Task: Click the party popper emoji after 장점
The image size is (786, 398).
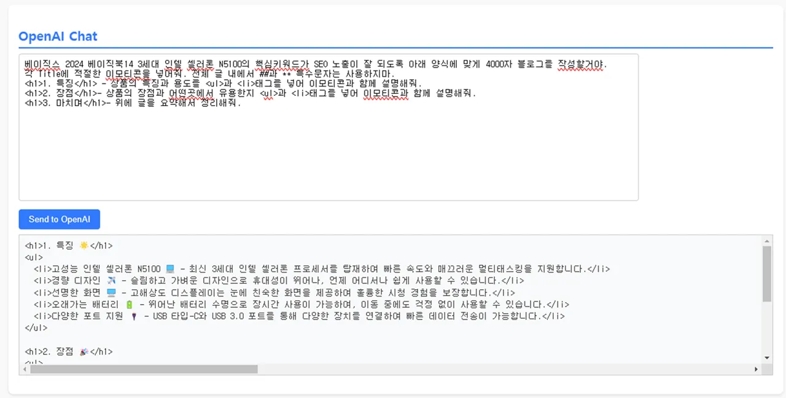Action: pyautogui.click(x=84, y=352)
